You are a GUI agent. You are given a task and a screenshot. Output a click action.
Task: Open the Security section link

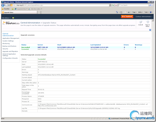coord(5,49)
